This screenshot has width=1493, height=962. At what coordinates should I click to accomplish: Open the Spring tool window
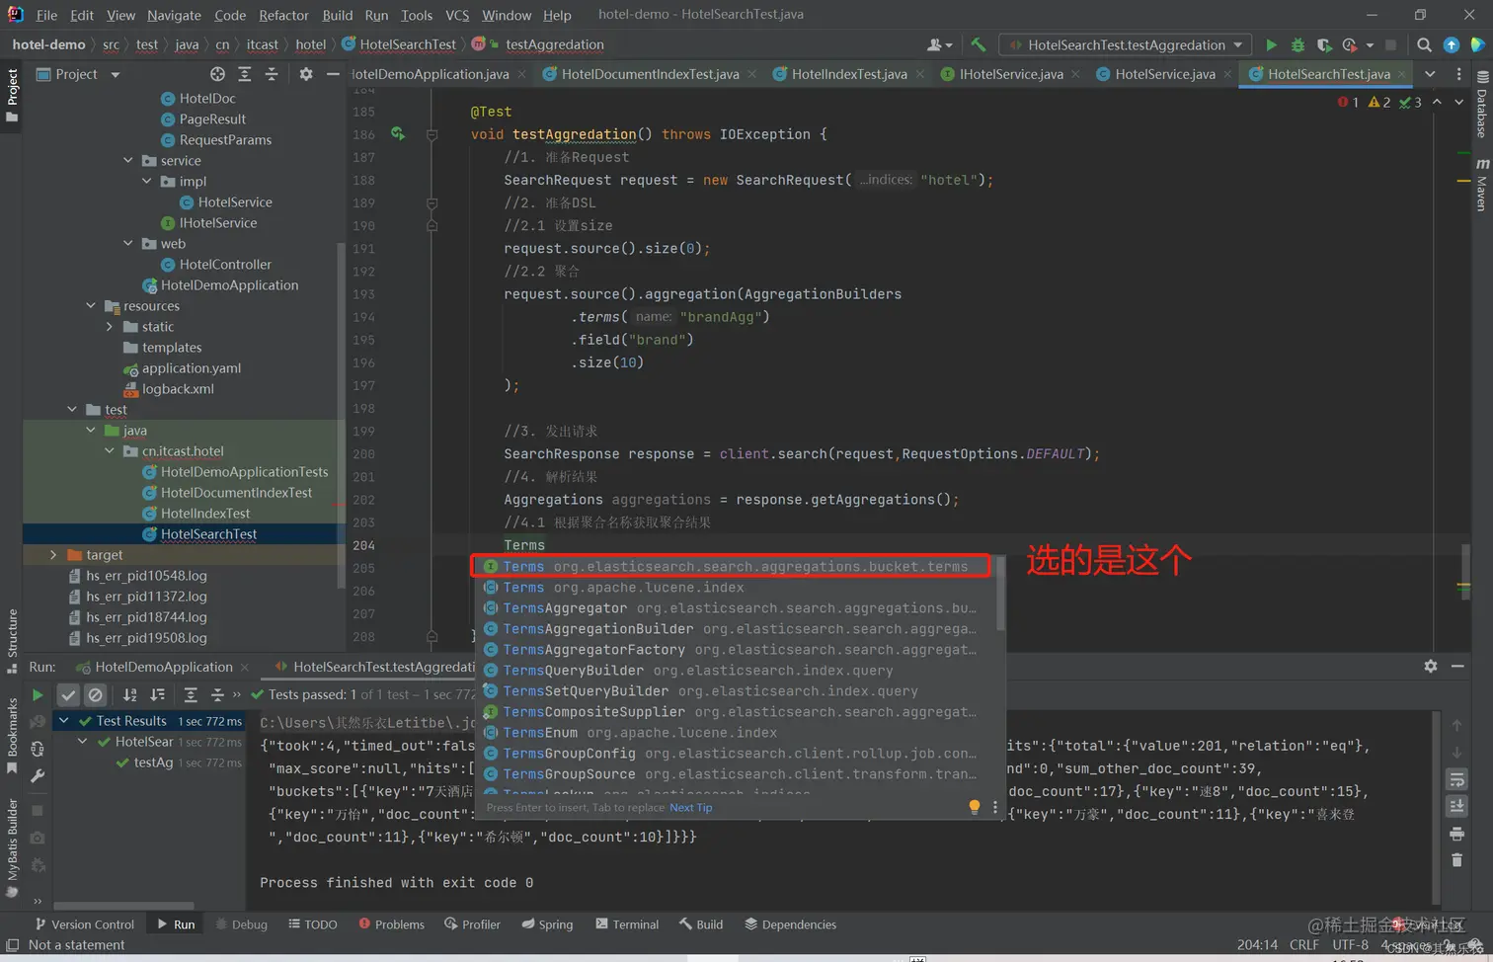tap(547, 924)
